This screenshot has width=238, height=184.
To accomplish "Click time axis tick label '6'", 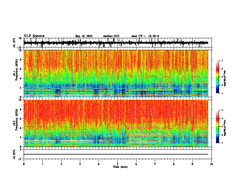I will (x=136, y=164).
